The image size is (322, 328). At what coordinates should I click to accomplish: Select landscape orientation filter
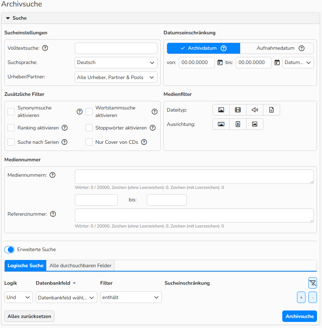(221, 124)
